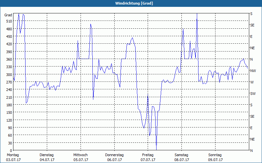Click the 'NW' compass label on right axis
The image size is (262, 163).
[253, 71]
